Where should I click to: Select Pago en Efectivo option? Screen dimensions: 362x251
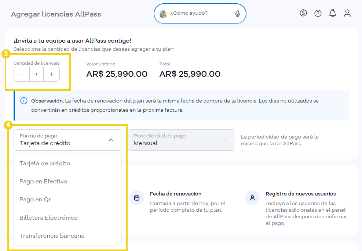coord(67,182)
